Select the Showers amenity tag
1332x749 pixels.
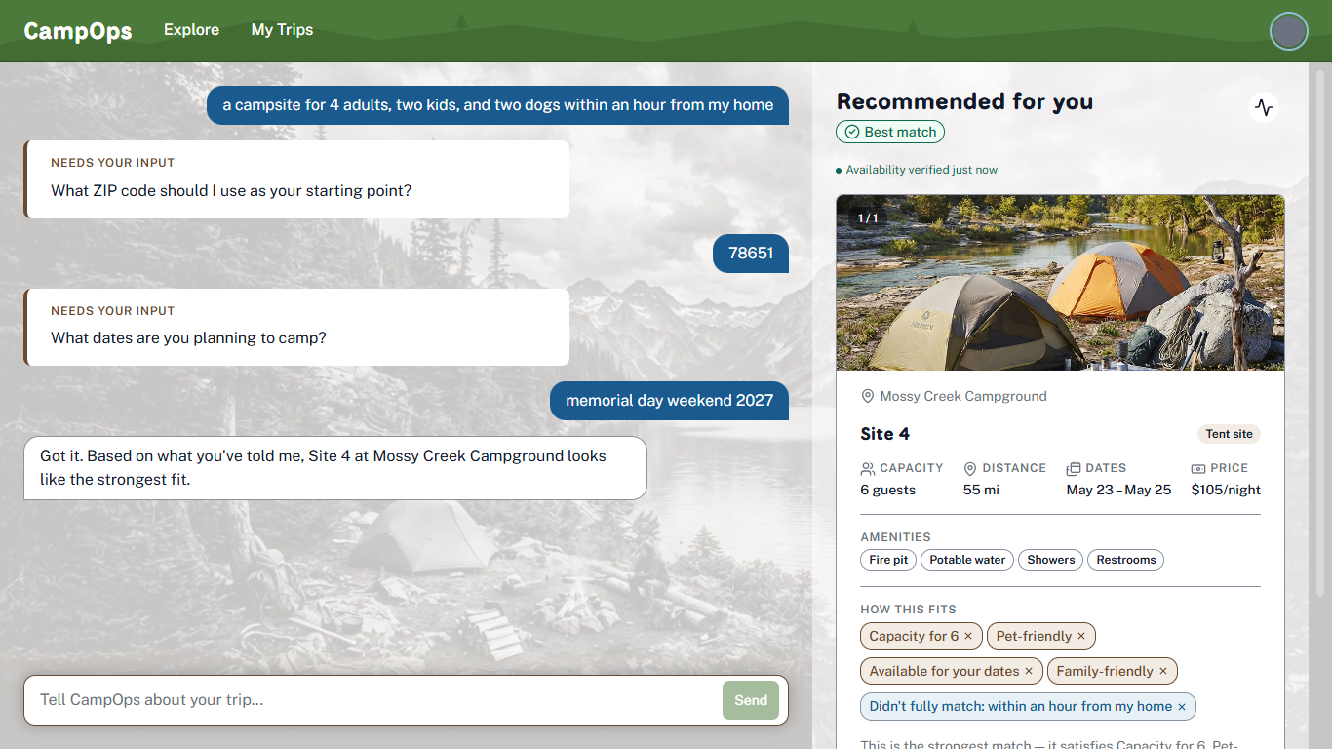1051,560
